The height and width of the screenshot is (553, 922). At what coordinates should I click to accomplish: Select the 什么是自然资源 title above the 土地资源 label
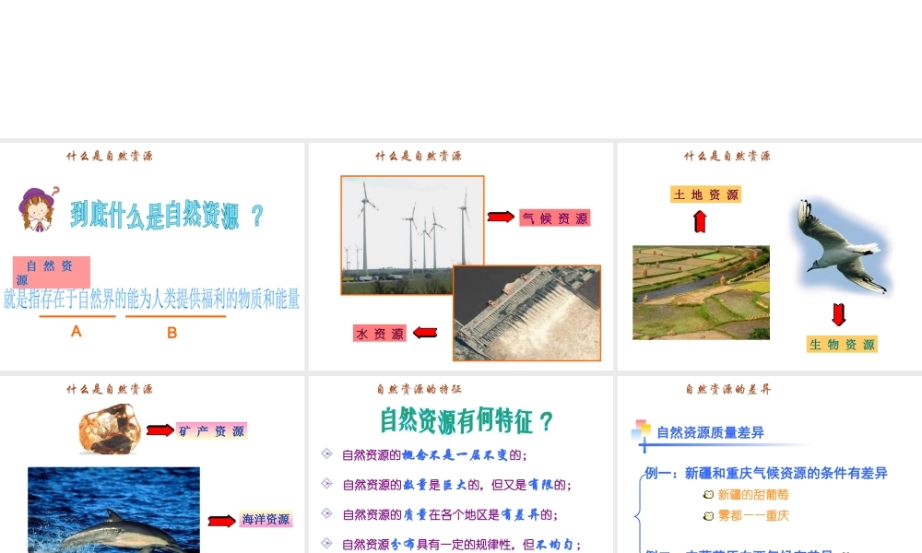(727, 156)
